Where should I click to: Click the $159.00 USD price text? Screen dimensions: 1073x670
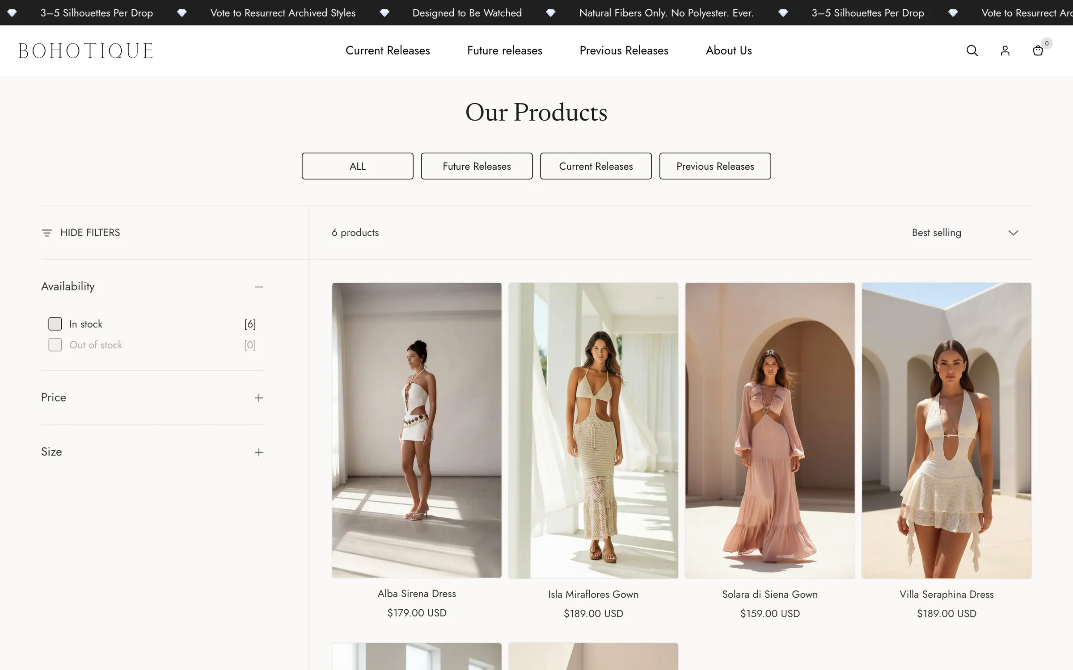[770, 614]
